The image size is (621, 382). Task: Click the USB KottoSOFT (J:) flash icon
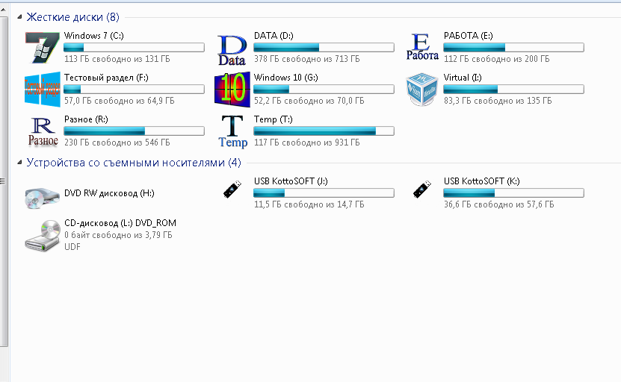tap(232, 190)
